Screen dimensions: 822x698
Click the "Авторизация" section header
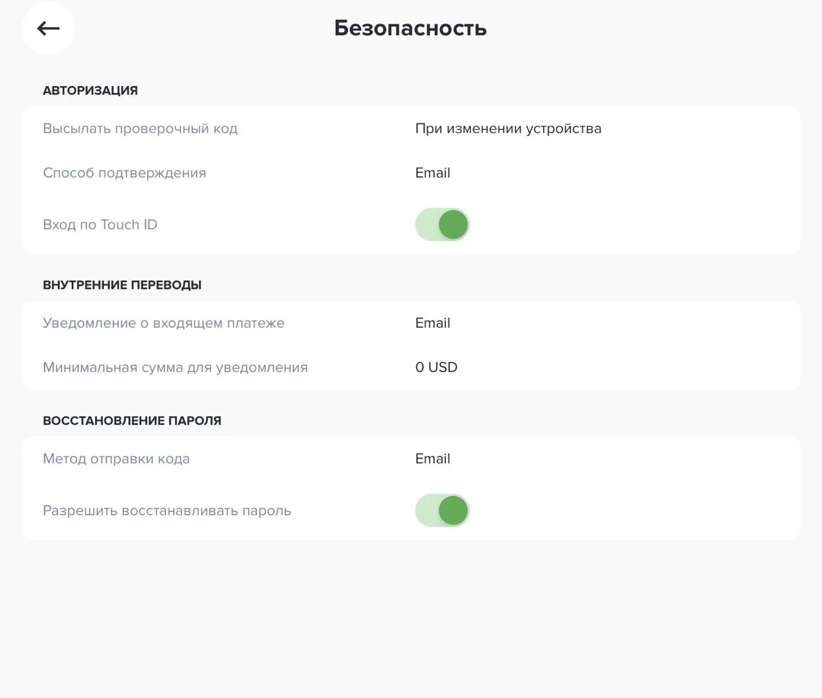point(91,90)
